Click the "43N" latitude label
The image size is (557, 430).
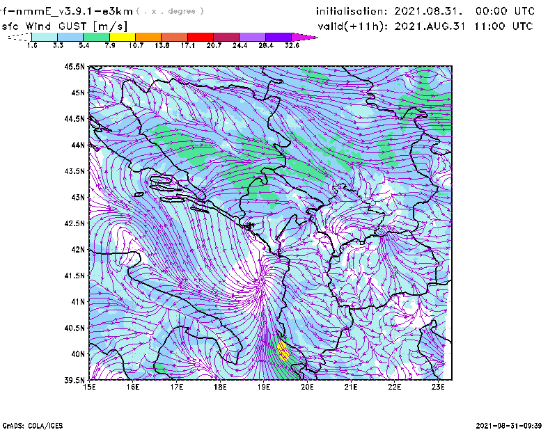(x=78, y=197)
